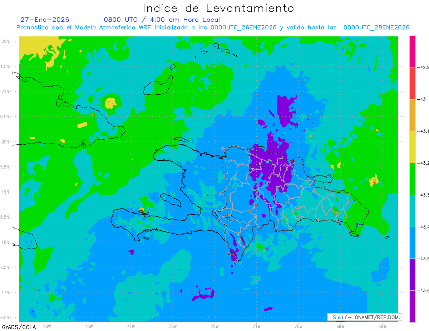Screen dimensions: 429x331
Task: Click the -43.2 legend value
Action: [x=423, y=163]
